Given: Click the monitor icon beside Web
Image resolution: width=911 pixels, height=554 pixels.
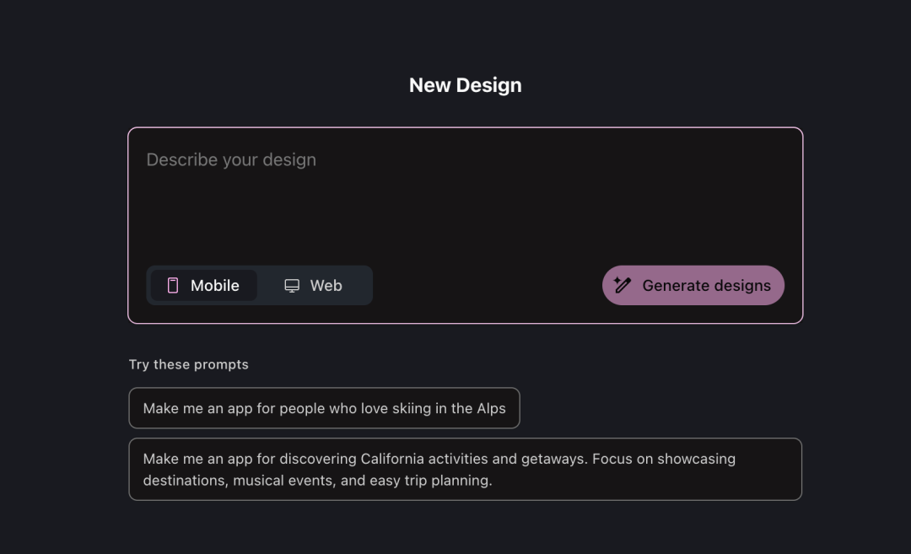Looking at the screenshot, I should (292, 286).
